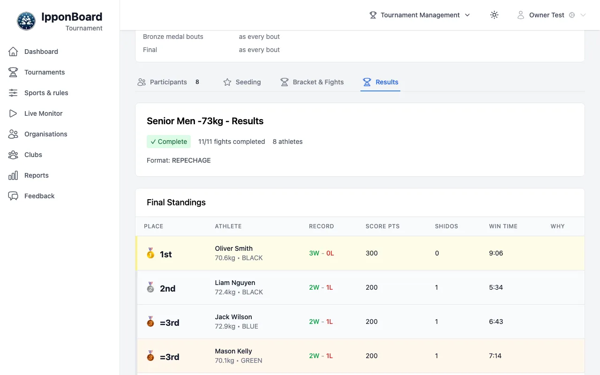
Task: Click the 3W - 0L record
Action: pos(322,253)
